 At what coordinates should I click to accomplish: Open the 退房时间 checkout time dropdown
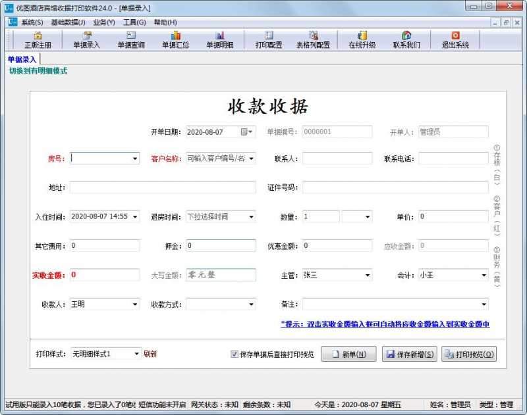[x=250, y=216]
